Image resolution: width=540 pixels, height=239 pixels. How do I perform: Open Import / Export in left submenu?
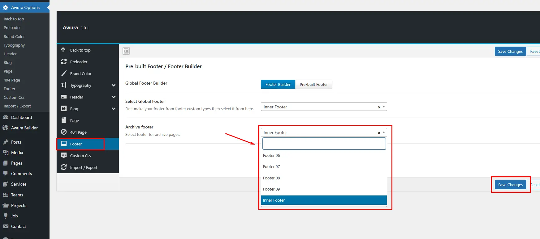click(x=17, y=106)
